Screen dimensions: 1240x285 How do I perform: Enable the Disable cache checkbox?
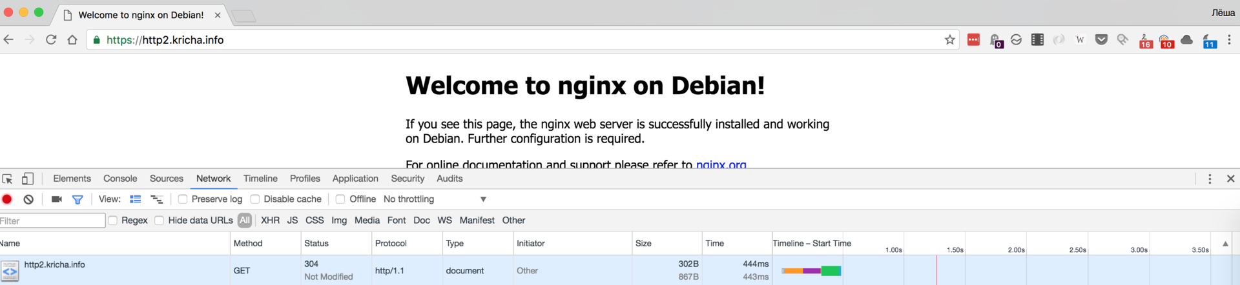255,199
